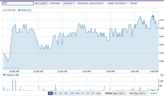
Task: Switch to the 5D range
Action: pos(55,93)
